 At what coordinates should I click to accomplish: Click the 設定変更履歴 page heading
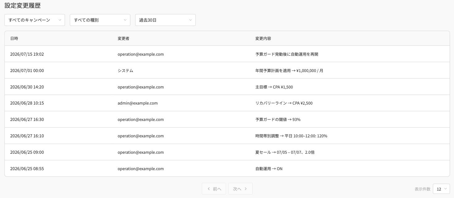[23, 6]
